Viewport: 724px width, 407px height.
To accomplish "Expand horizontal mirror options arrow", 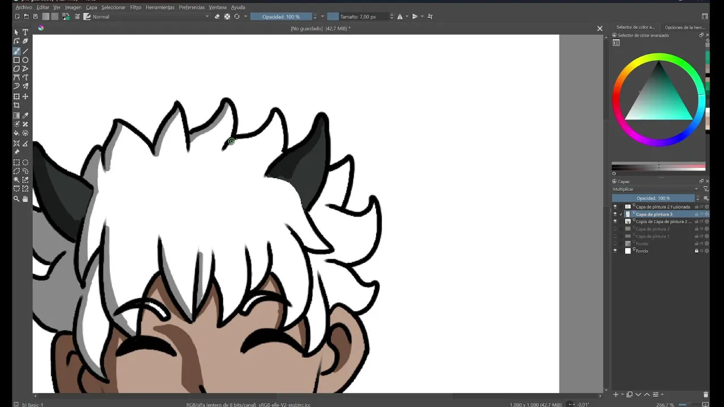I will (406, 16).
